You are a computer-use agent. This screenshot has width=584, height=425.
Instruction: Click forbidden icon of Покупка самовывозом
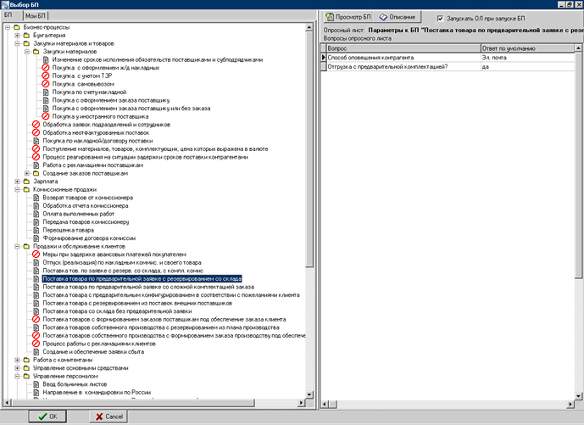coord(46,84)
